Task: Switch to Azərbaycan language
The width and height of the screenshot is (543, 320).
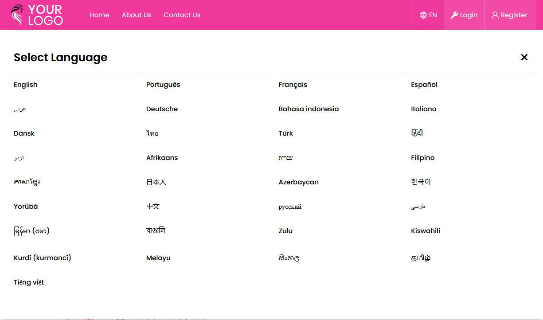Action: coord(299,182)
